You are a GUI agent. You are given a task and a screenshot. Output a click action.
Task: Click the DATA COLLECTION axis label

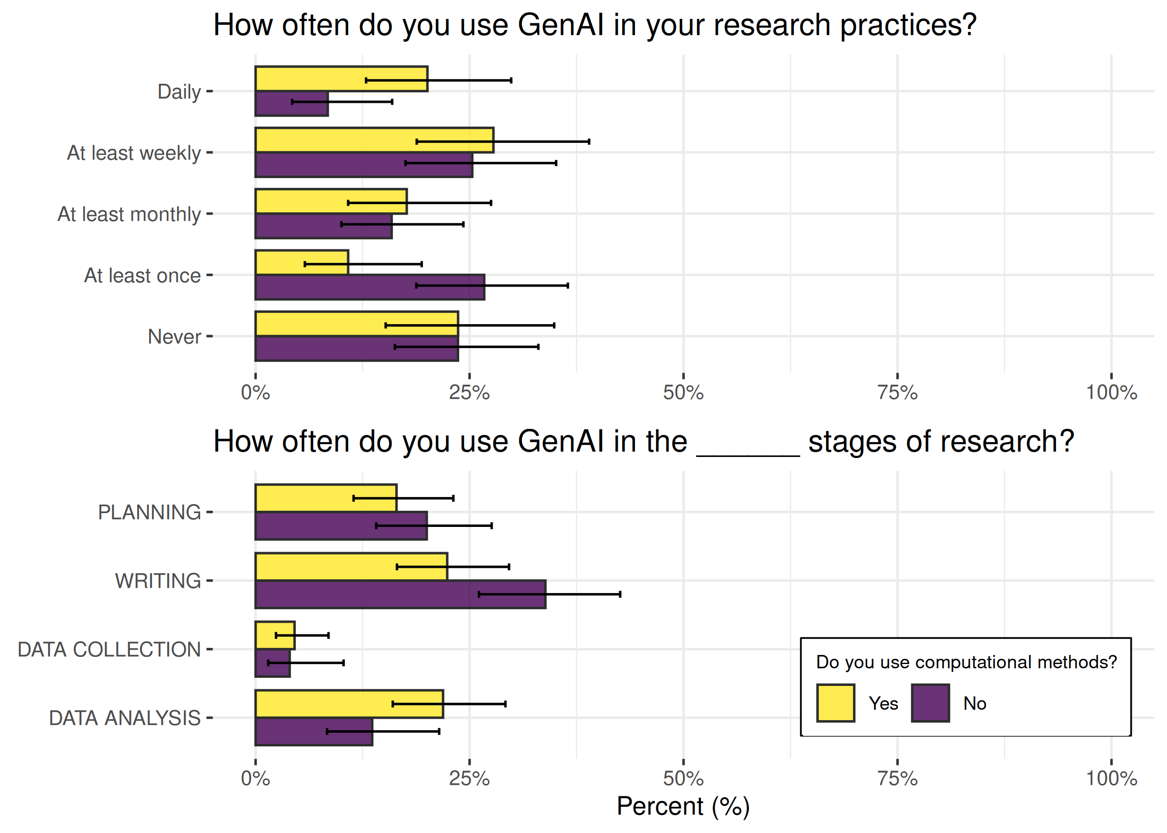point(109,649)
